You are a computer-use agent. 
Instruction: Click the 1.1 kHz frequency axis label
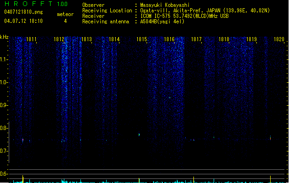(x=4, y=59)
